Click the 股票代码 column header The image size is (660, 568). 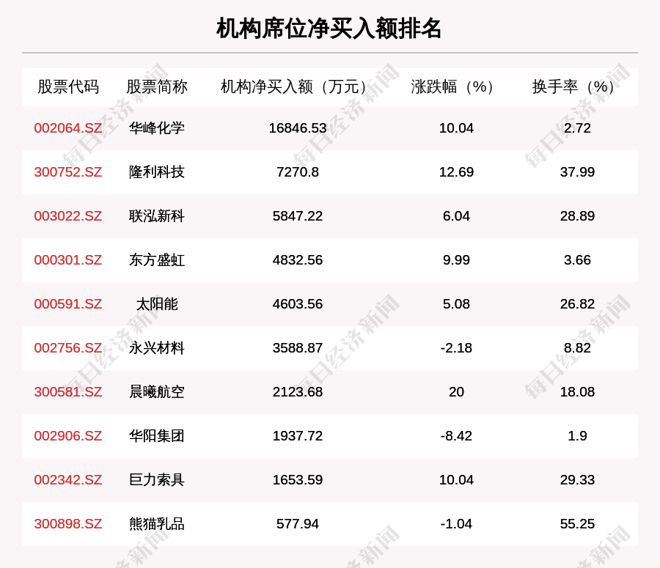[68, 87]
